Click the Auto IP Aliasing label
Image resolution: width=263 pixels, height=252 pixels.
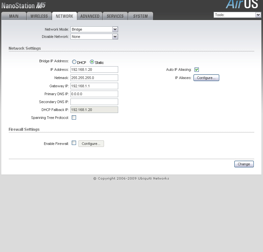pos(179,70)
